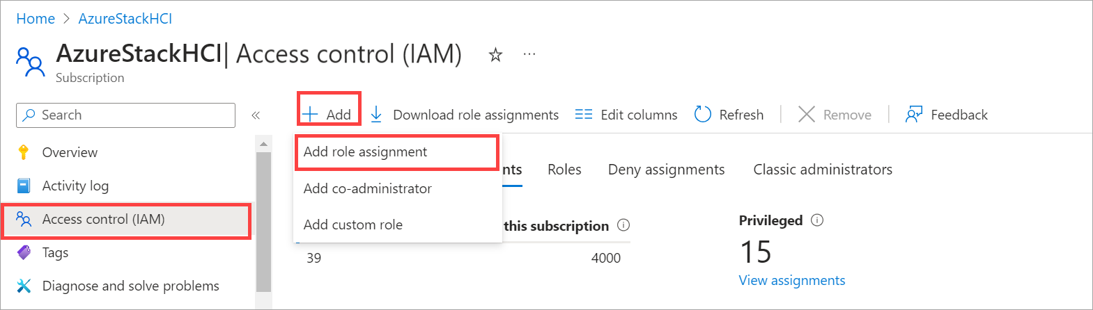Click the View assignments link
This screenshot has height=310, width=1093.
792,280
